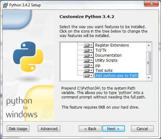Close the Python 3.4.2 Setup window
This screenshot has height=139, width=161.
(x=151, y=3)
